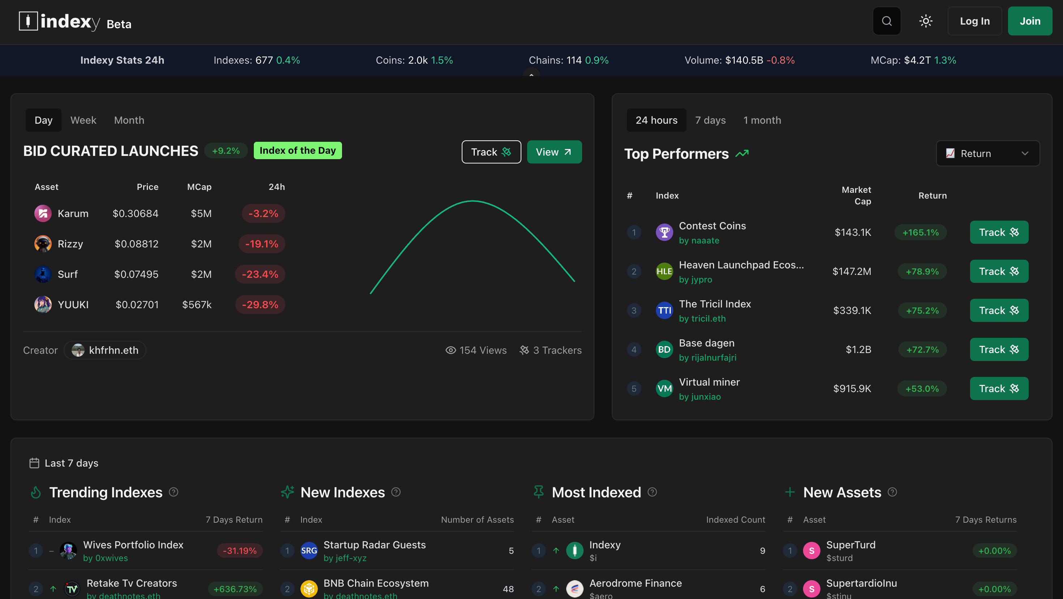Click the New Assets info icon

tap(892, 492)
